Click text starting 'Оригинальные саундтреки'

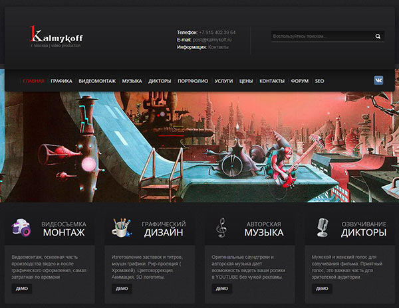pyautogui.click(x=248, y=267)
